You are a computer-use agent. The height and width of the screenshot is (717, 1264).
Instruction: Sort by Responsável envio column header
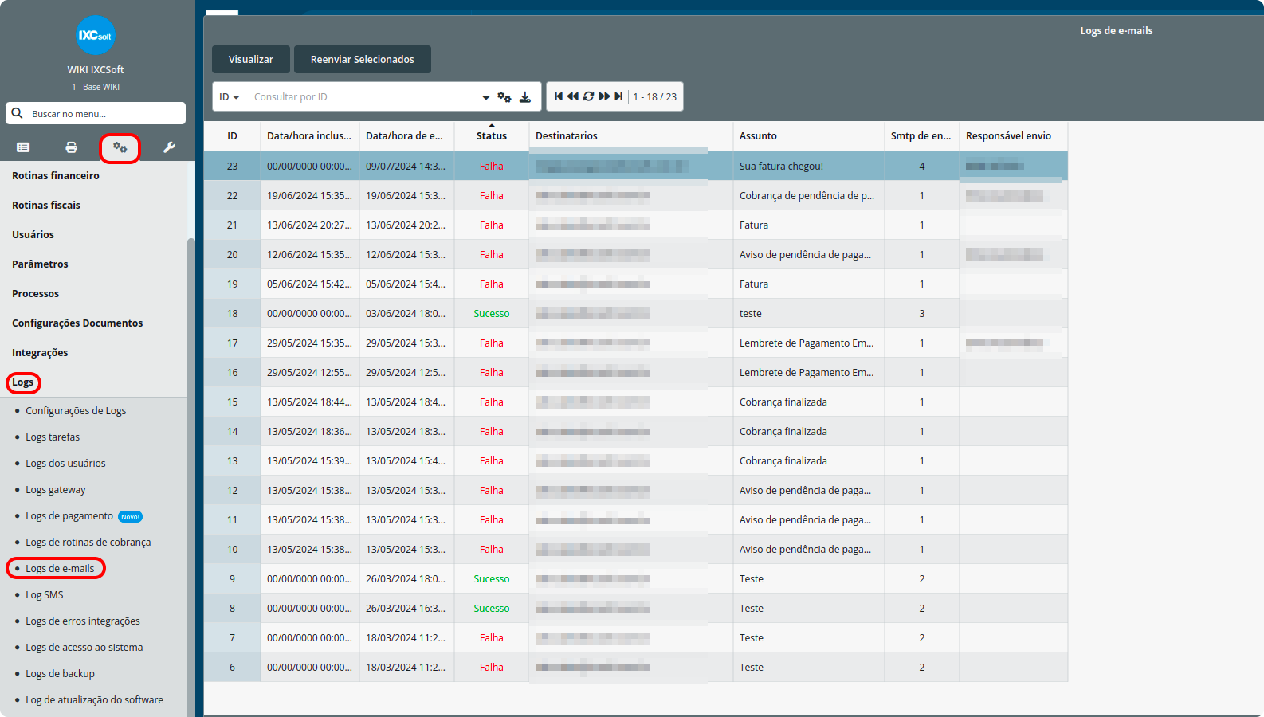click(1013, 136)
